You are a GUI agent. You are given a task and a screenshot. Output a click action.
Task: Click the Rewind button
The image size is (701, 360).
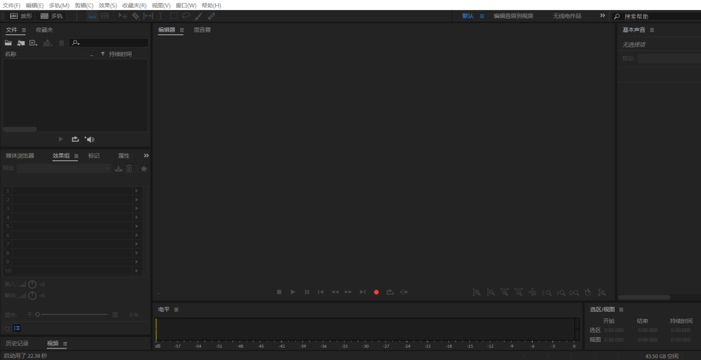pyautogui.click(x=335, y=292)
